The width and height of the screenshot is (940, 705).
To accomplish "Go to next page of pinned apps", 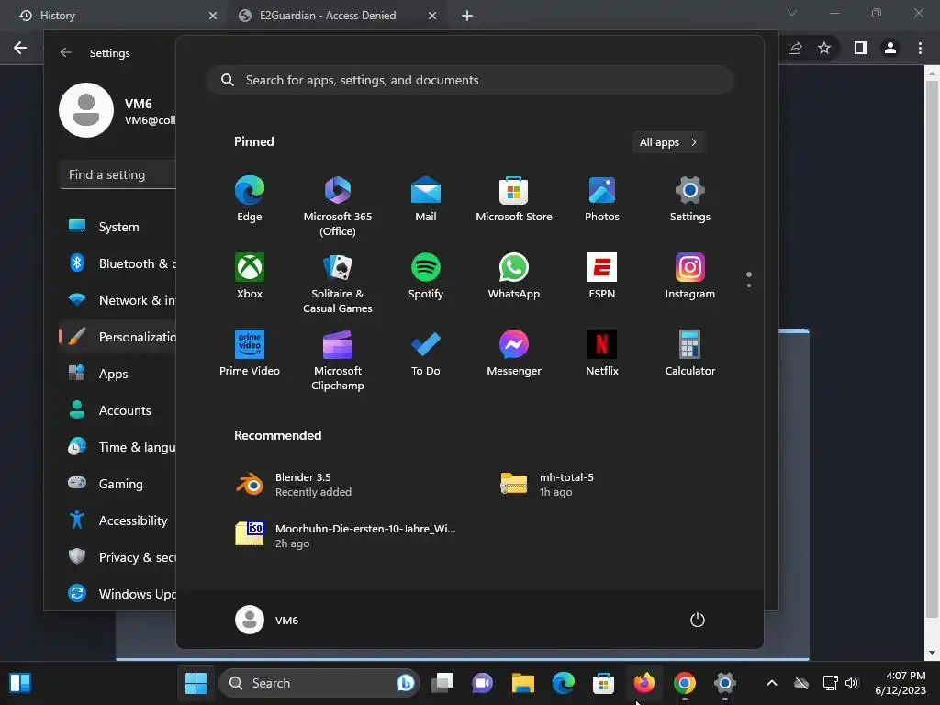I will (x=749, y=285).
